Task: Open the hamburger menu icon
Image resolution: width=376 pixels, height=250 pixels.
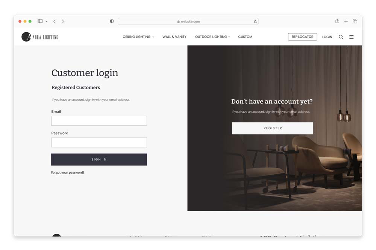Action: pos(351,37)
